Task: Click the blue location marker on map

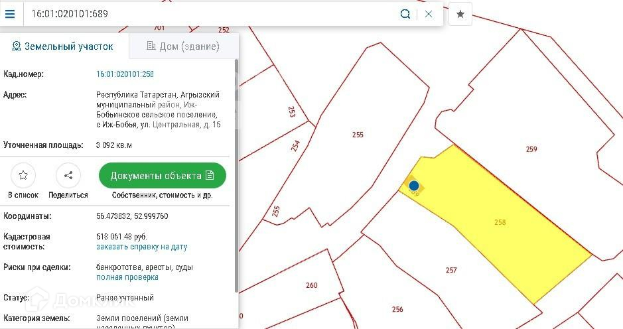Action: click(414, 186)
